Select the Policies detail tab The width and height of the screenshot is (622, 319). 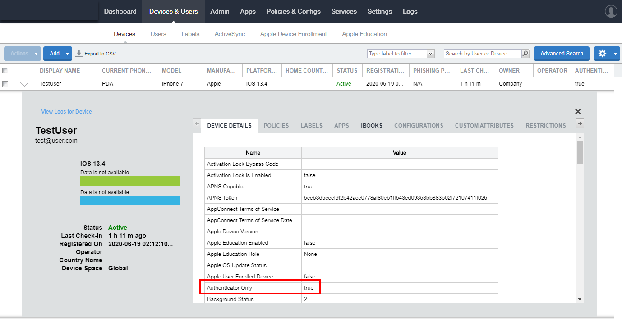[x=276, y=126]
